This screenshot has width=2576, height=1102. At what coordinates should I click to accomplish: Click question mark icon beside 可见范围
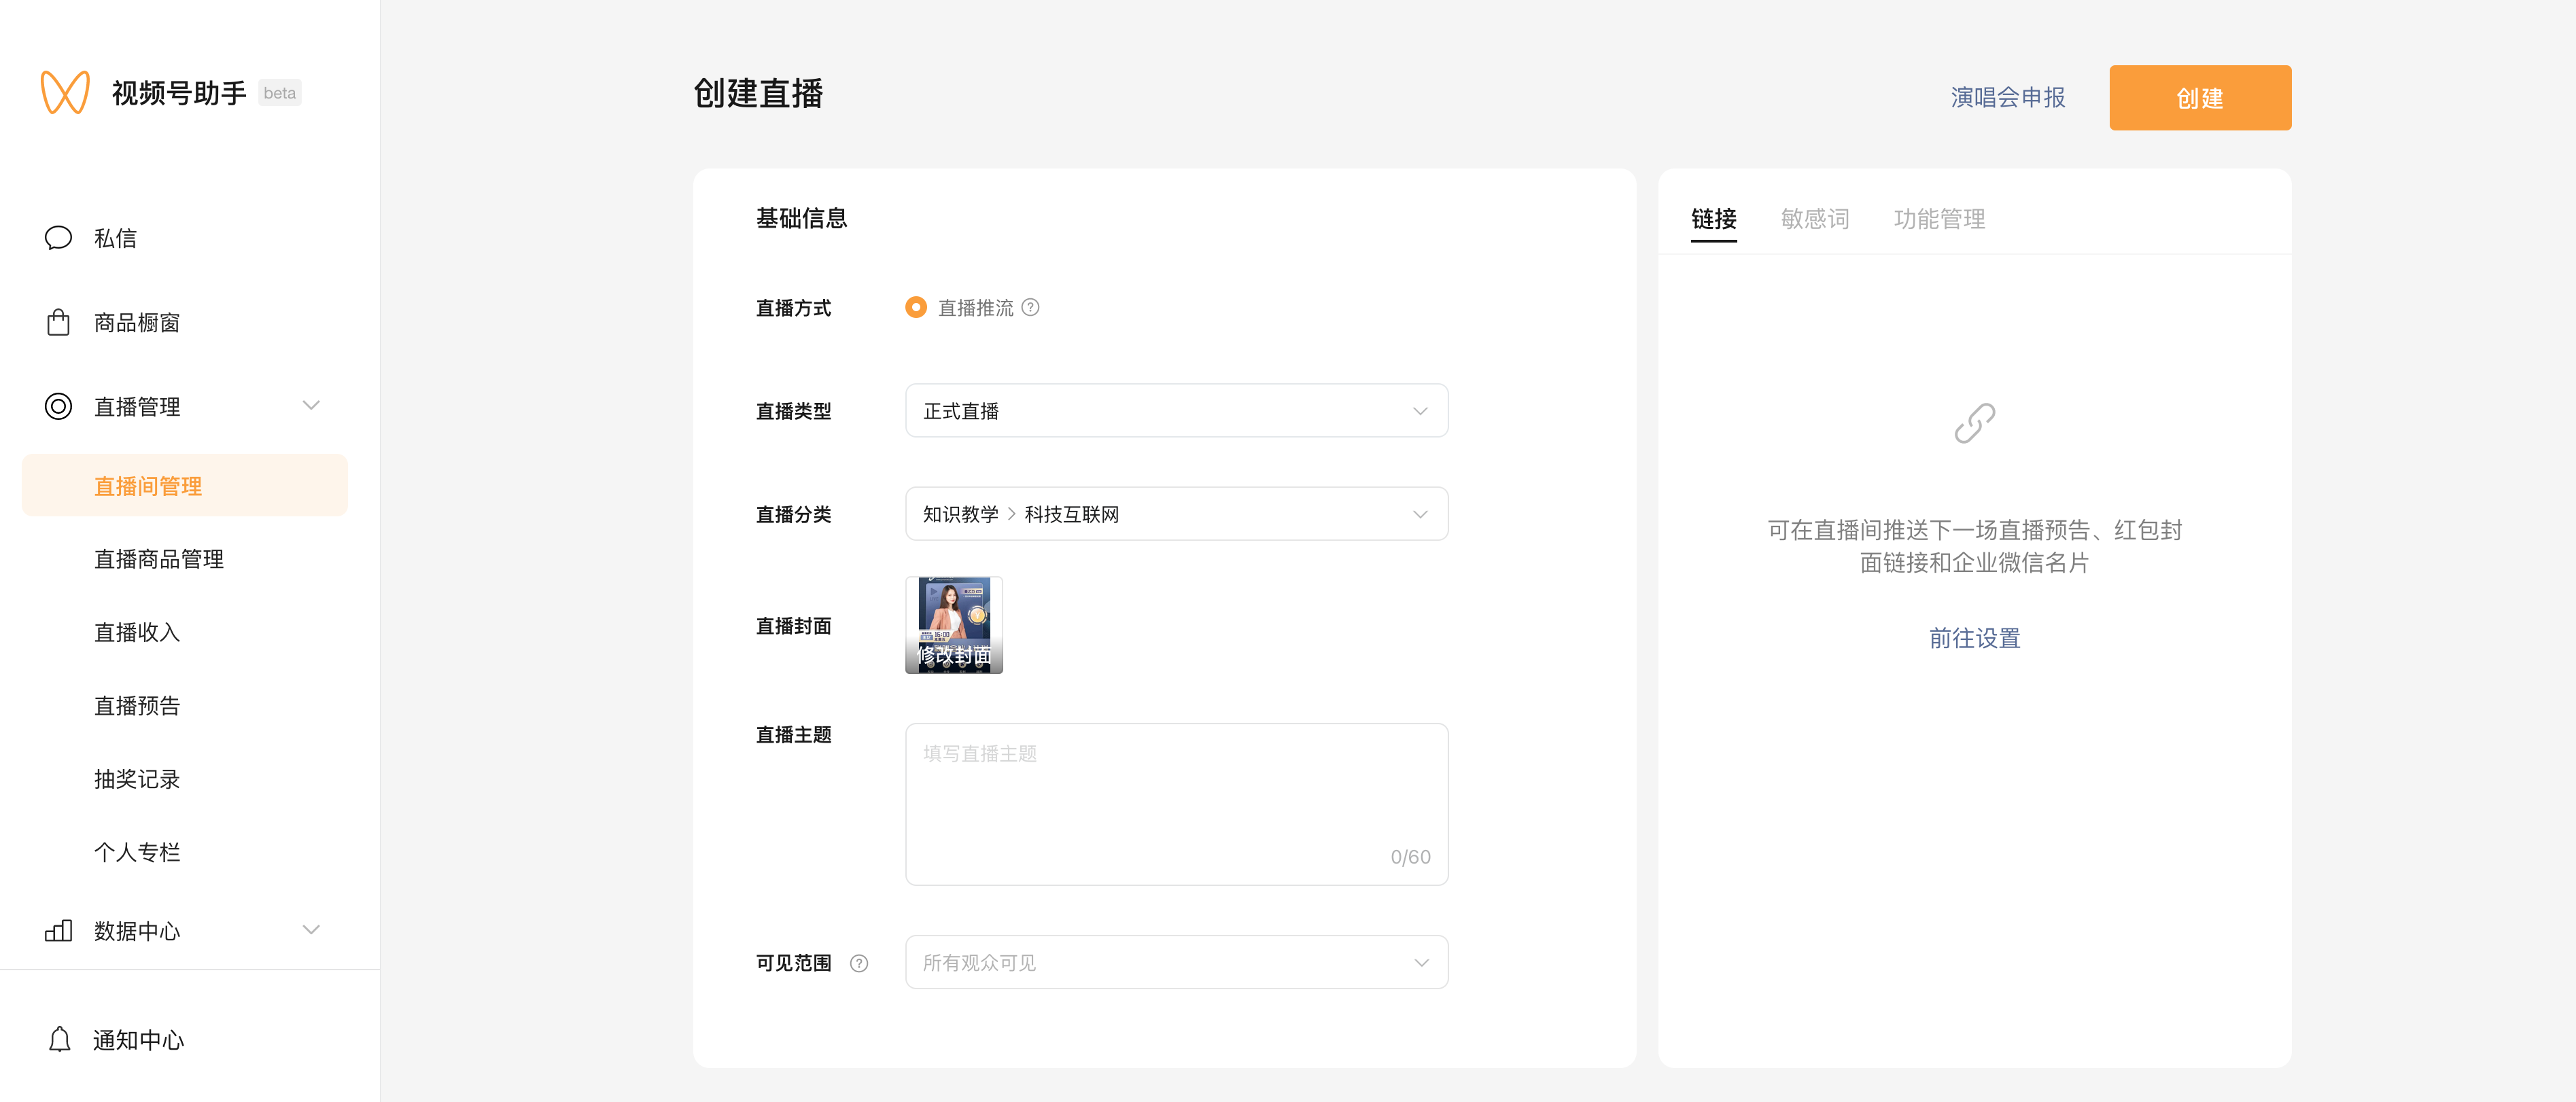(x=858, y=963)
